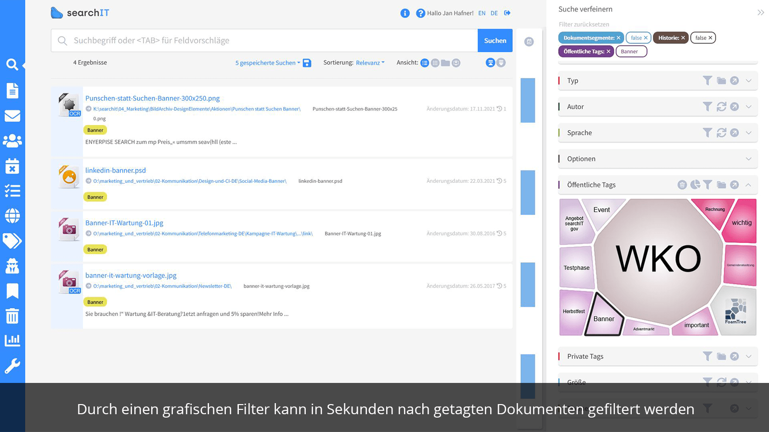Image resolution: width=769 pixels, height=432 pixels.
Task: Click the folder icon in the Private Tags row
Action: click(721, 356)
